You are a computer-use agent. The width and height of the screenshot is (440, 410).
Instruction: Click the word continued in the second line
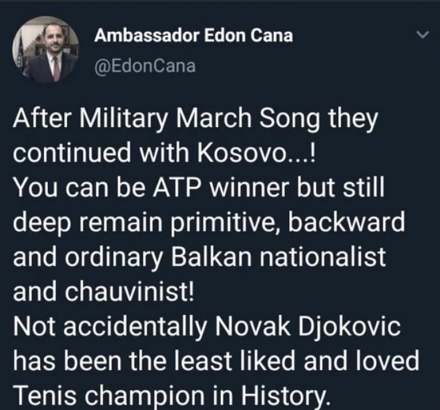[72, 153]
